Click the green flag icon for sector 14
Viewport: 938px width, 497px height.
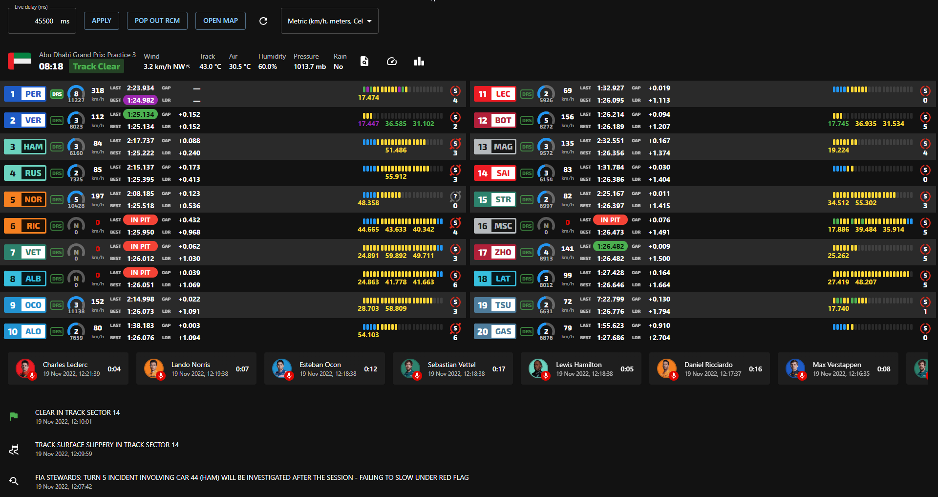[x=14, y=416]
